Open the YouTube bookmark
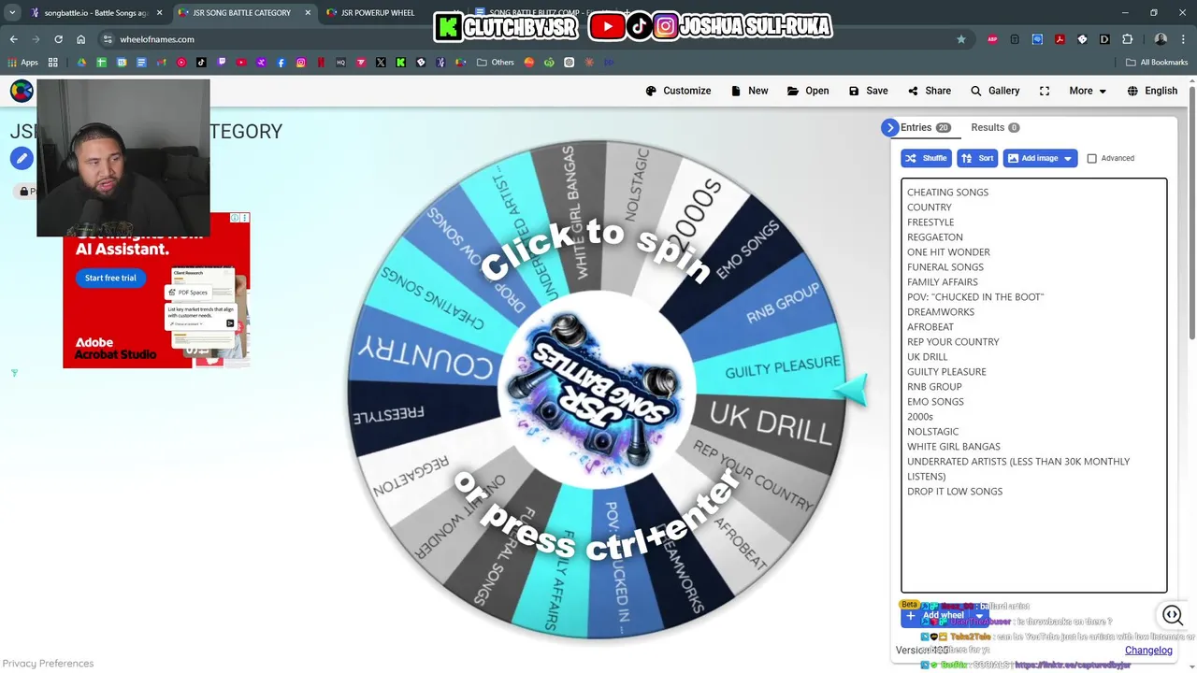The image size is (1197, 673). (241, 63)
